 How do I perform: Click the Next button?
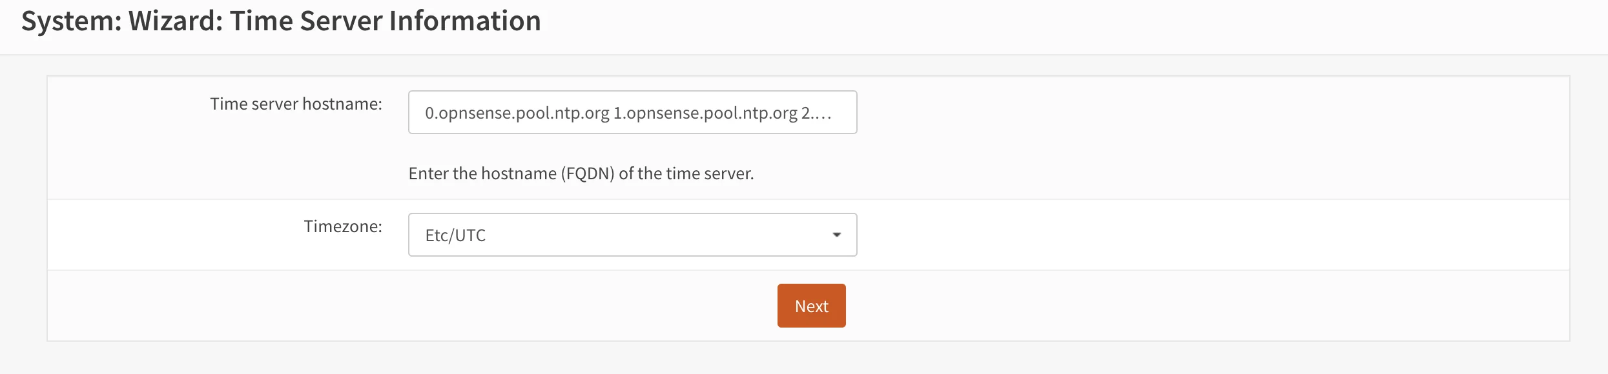pyautogui.click(x=811, y=306)
